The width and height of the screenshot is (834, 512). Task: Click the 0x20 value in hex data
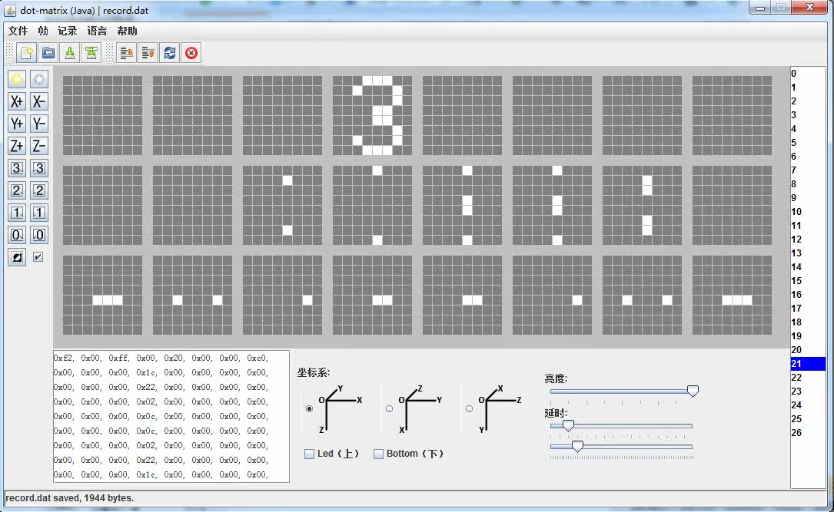tap(174, 358)
